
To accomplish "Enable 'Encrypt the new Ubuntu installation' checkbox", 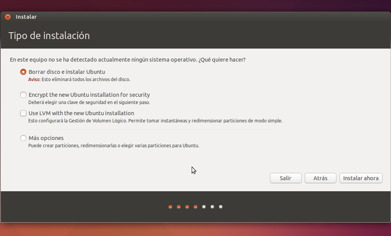I will [x=23, y=95].
